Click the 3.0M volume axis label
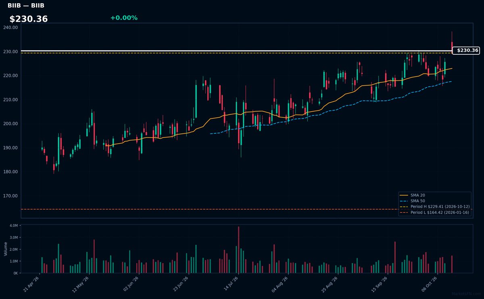The image size is (484, 299). point(14,237)
